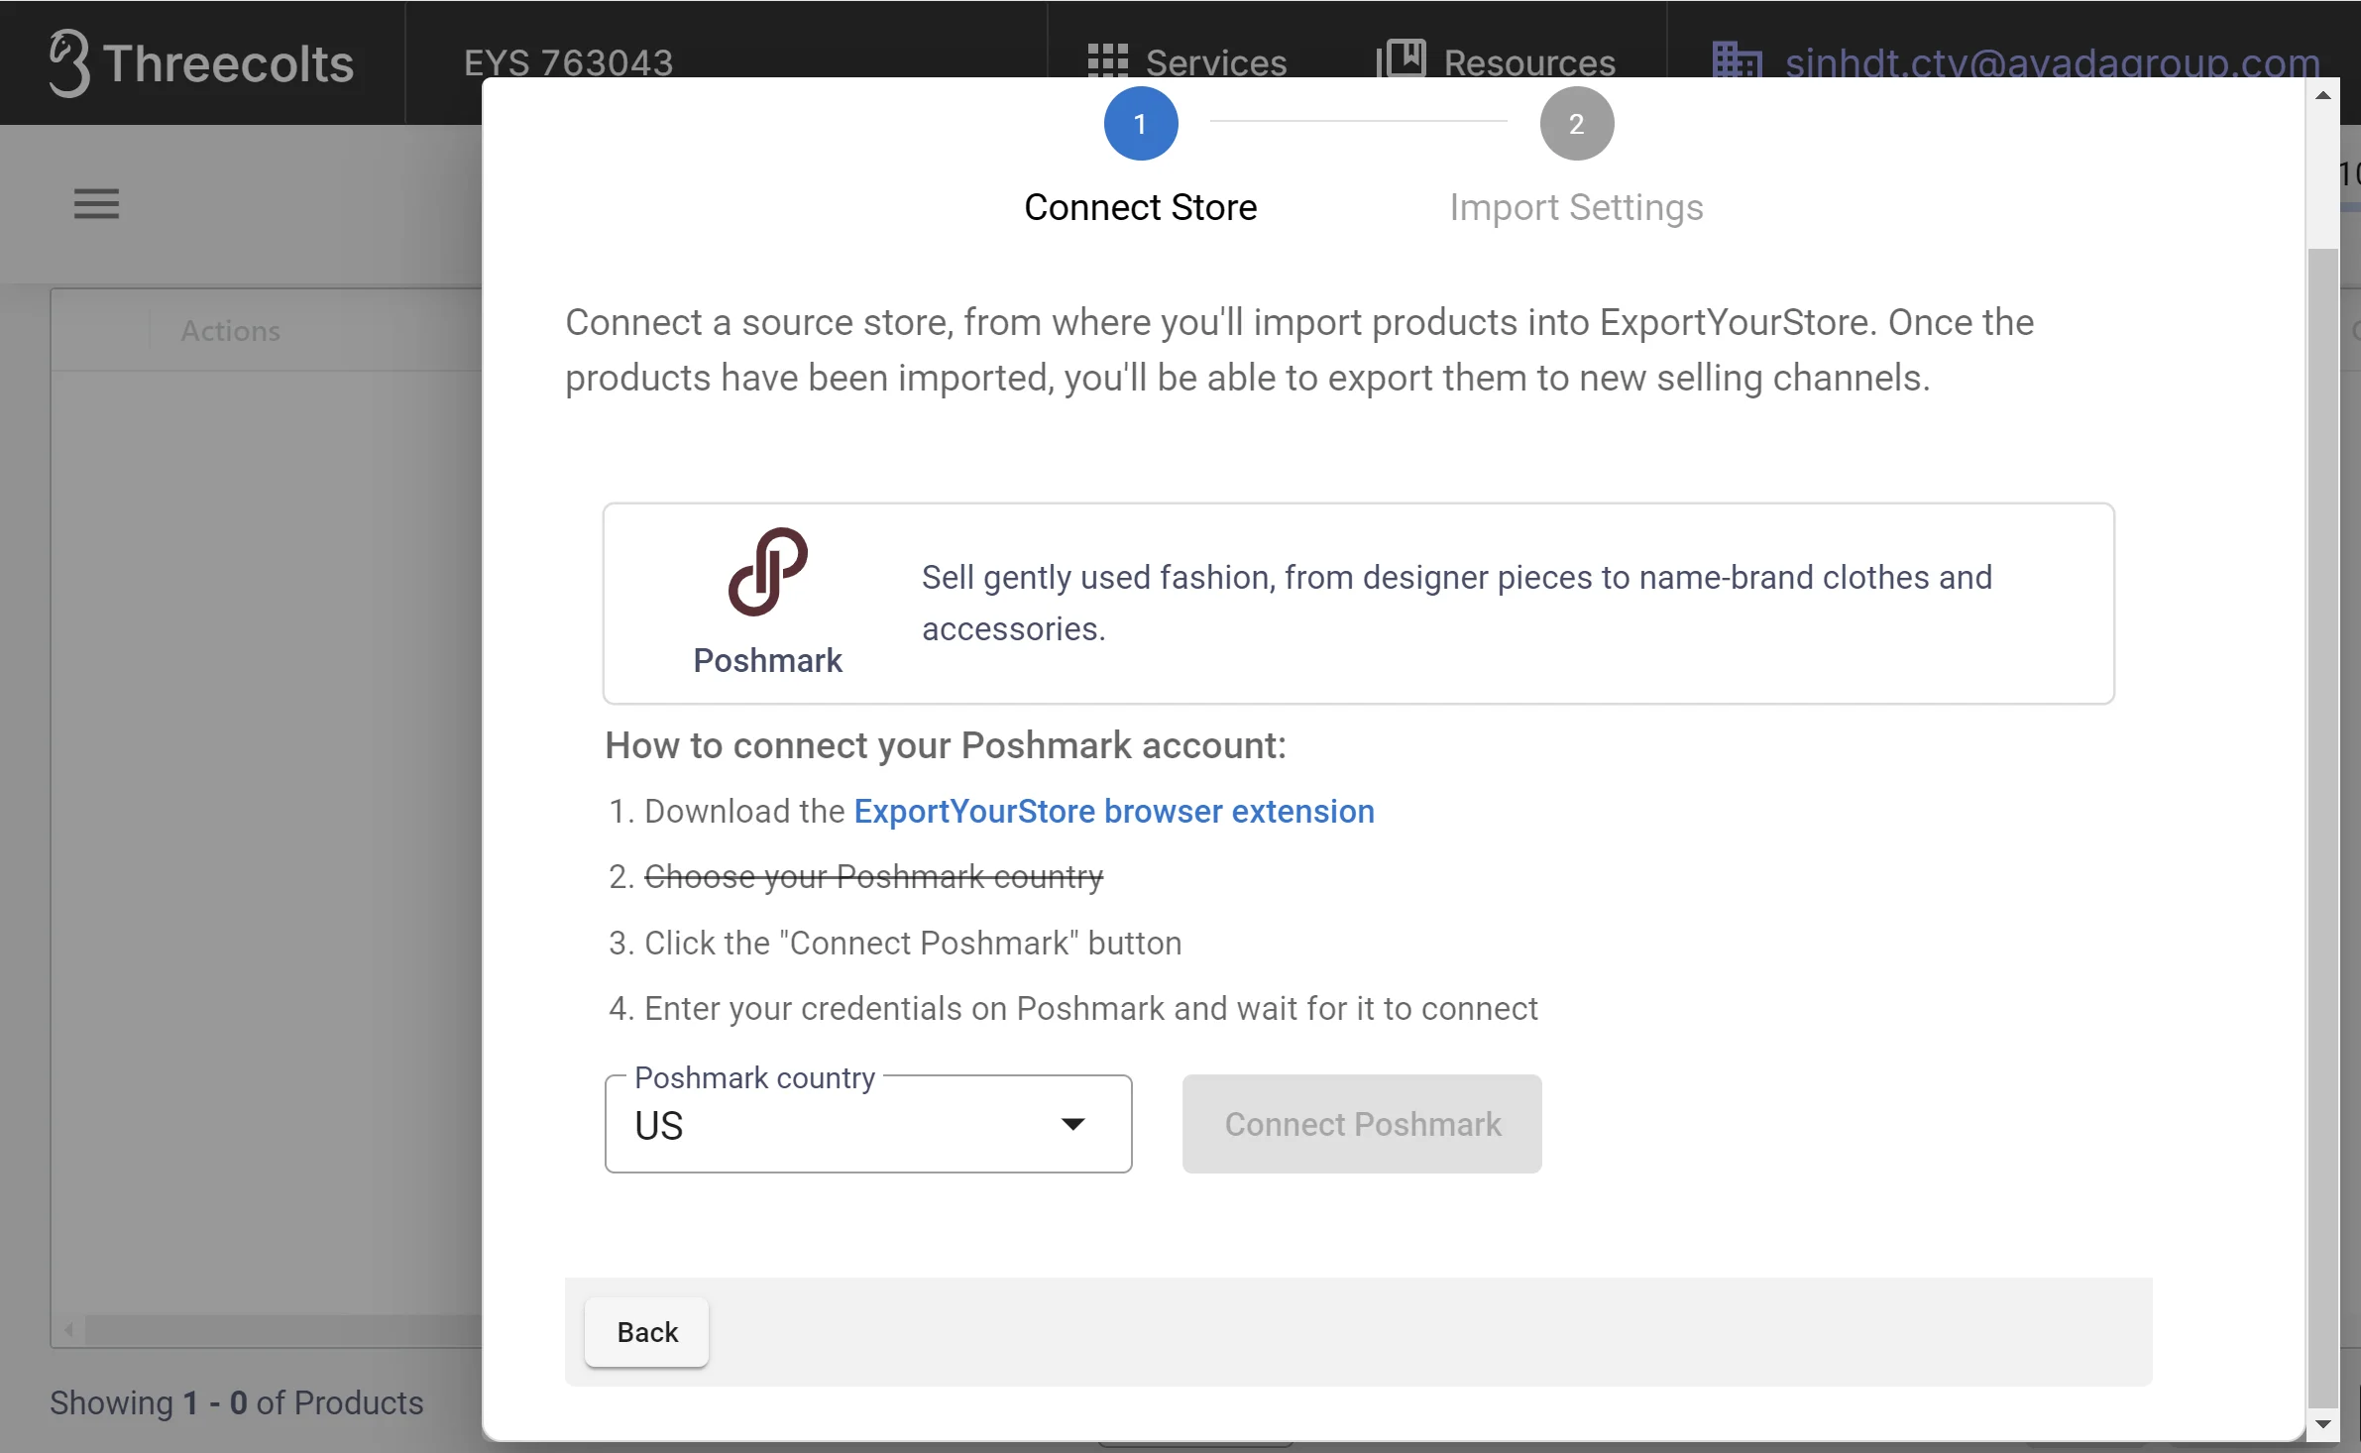This screenshot has height=1453, width=2361.
Task: Open the Services menu
Action: (1187, 62)
